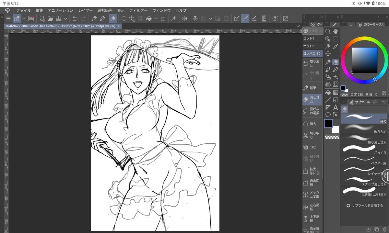The width and height of the screenshot is (389, 233).
Task: Undo using the command bar arrow
Action: (x=75, y=18)
